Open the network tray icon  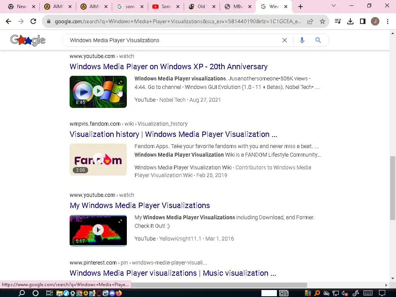336,293
